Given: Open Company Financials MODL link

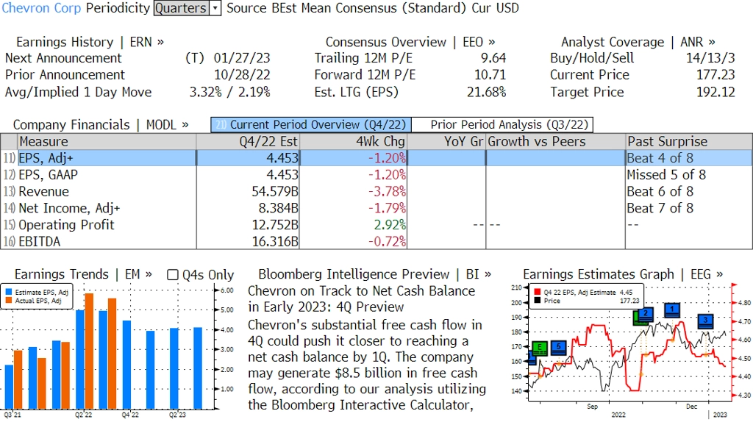Looking at the screenshot, I should (100, 125).
